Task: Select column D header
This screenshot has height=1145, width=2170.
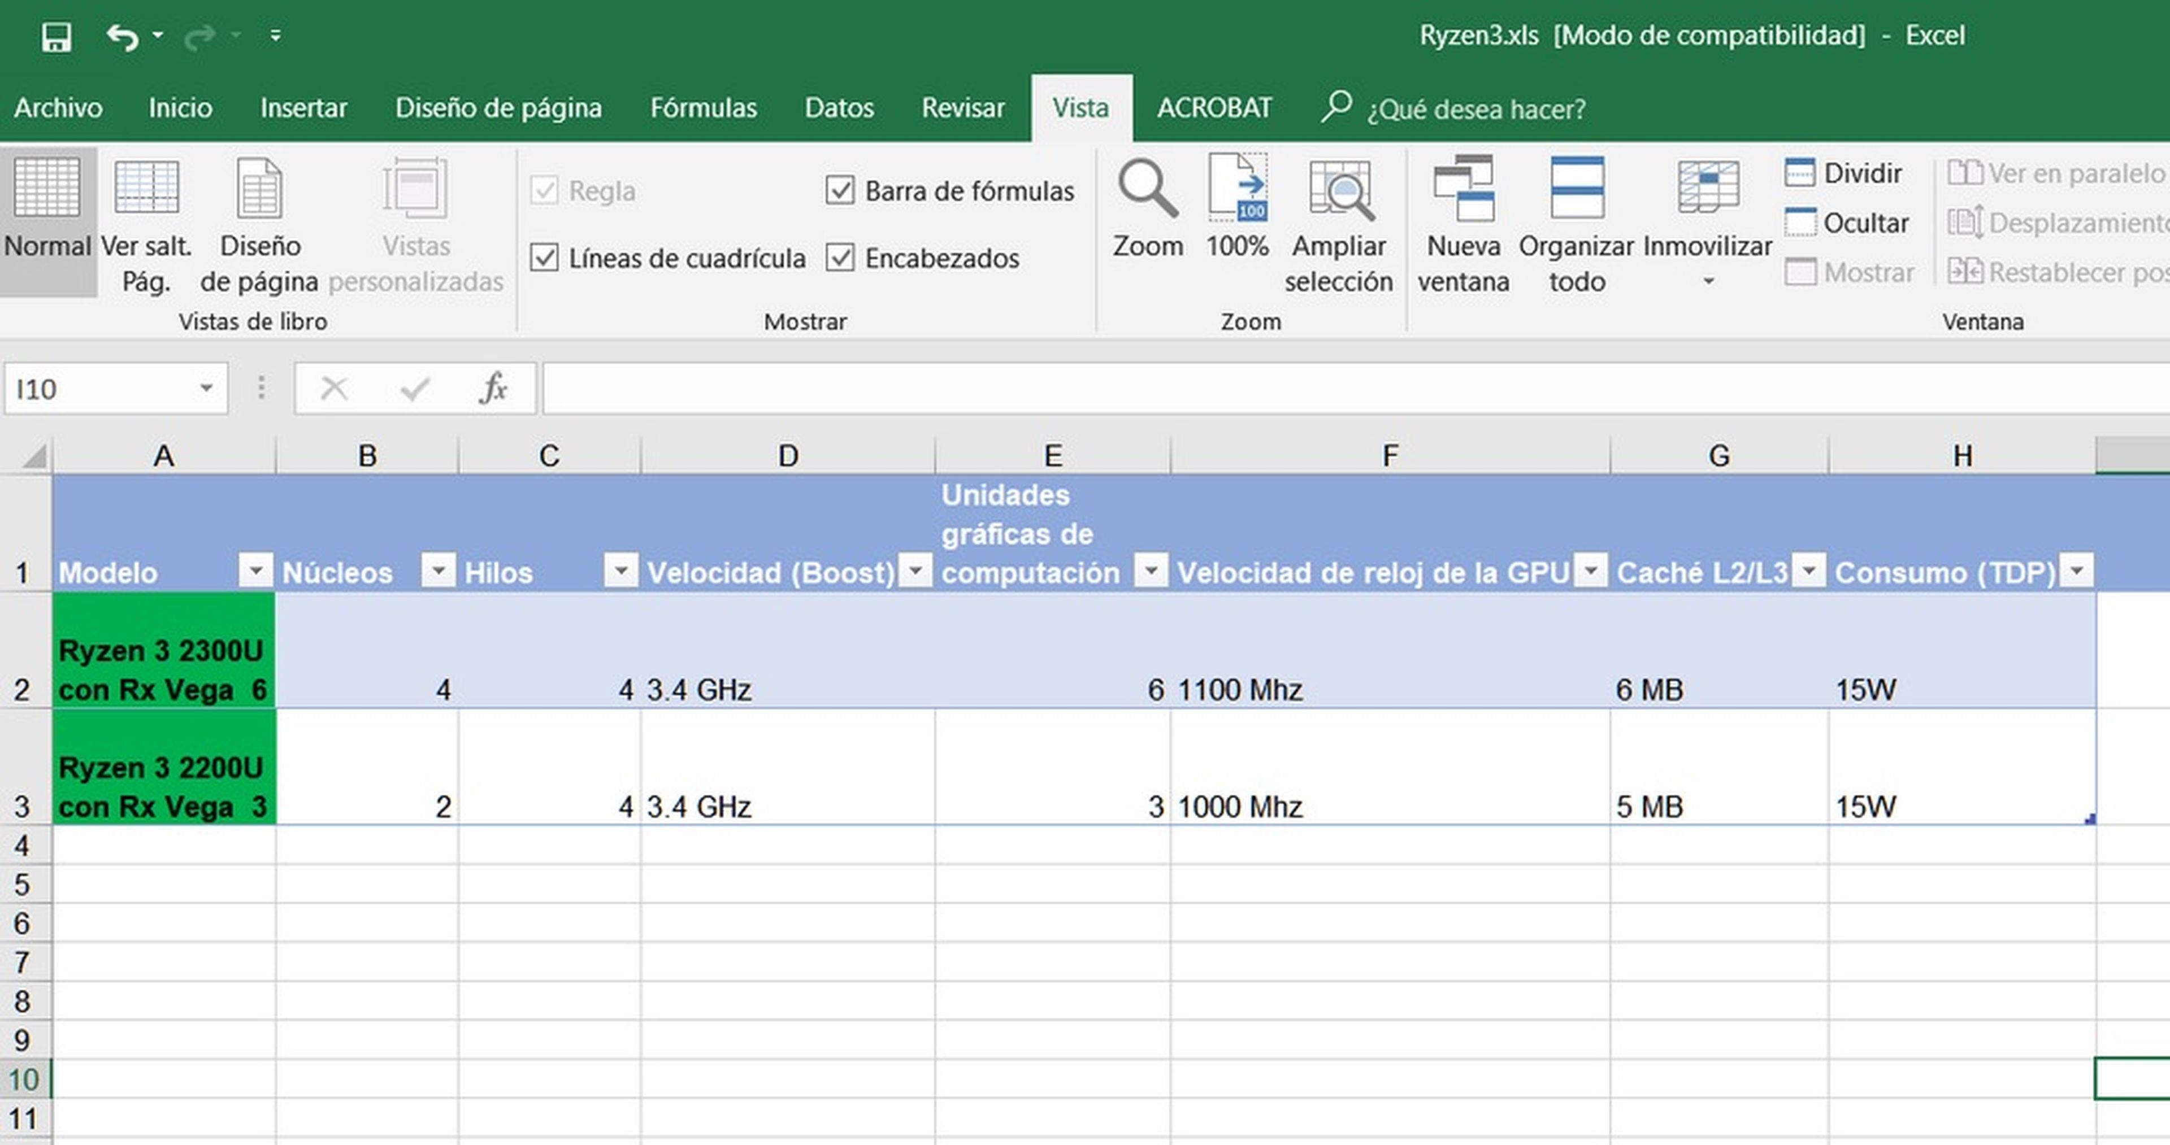Action: 788,456
